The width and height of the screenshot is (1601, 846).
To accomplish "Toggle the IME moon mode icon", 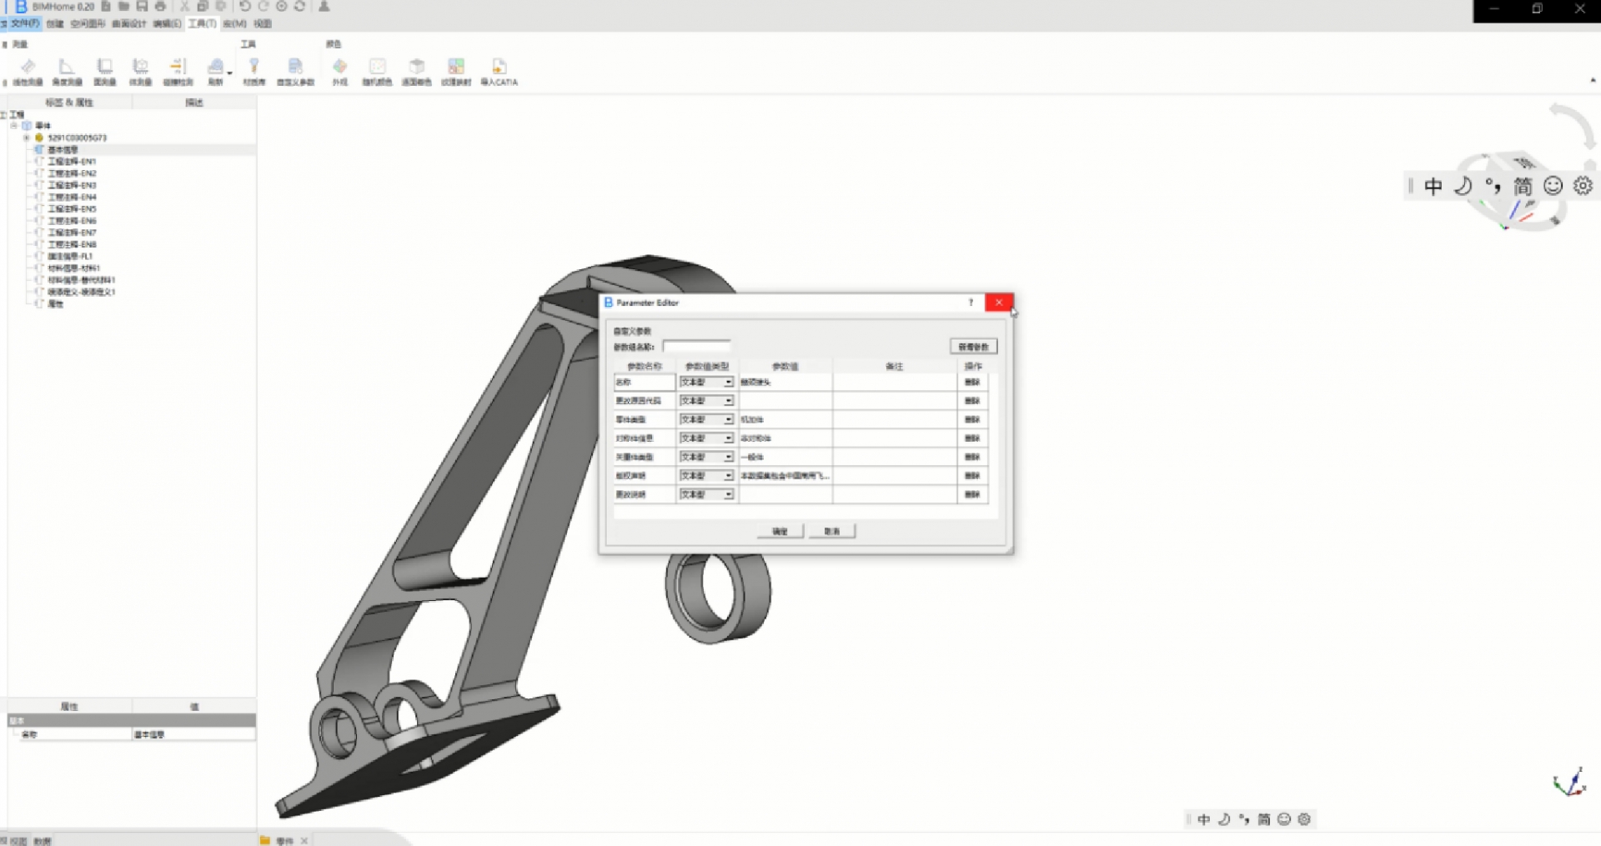I will 1463,186.
